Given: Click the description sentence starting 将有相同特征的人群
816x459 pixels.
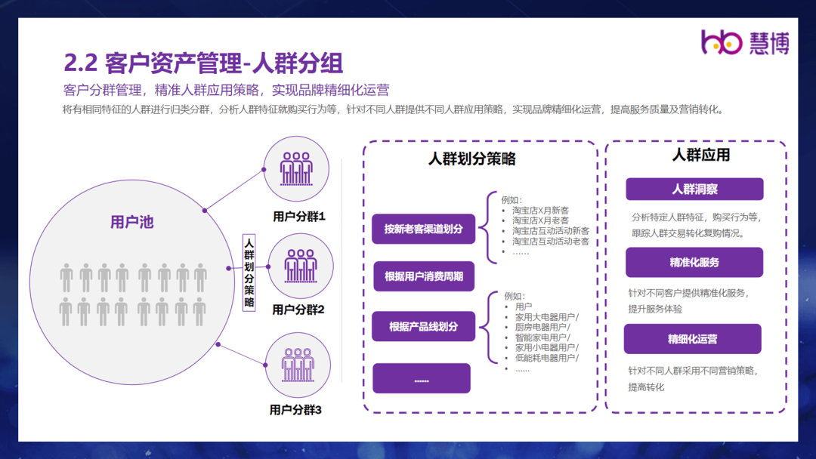Looking at the screenshot, I should [x=394, y=109].
